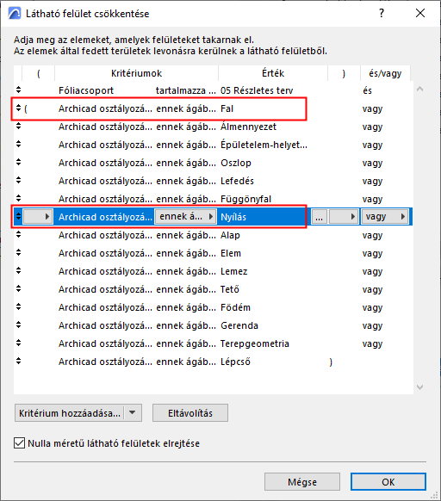
Task: Click reorder handle of Álmennyezet row
Action: [19, 127]
